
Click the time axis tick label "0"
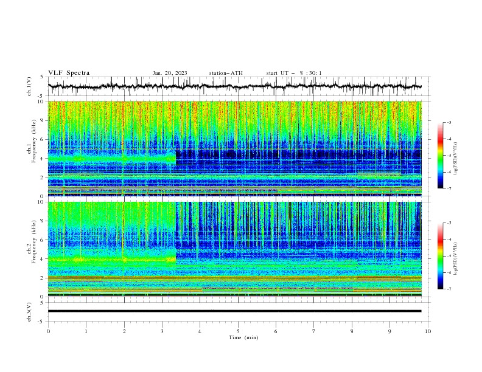coord(48,331)
